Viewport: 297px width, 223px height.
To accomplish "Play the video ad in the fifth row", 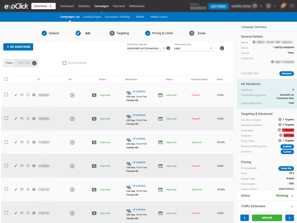I will pyautogui.click(x=72, y=190).
